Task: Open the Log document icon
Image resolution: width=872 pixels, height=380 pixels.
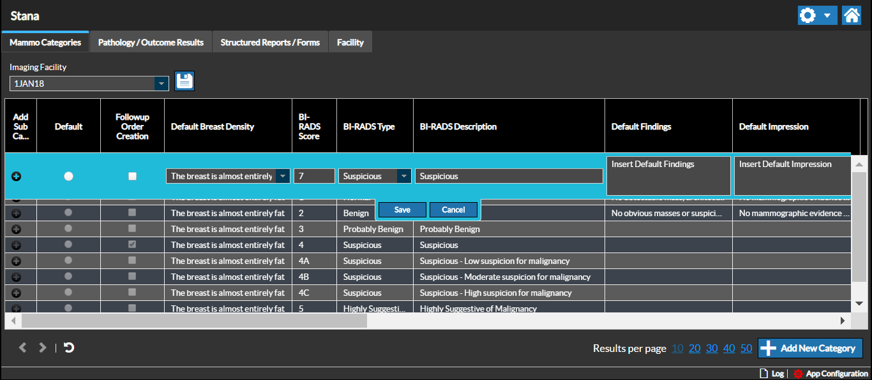Action: [x=763, y=374]
